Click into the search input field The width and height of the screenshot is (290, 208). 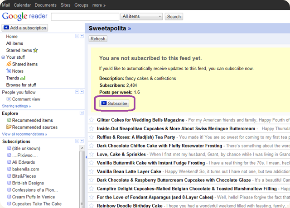click(x=85, y=16)
